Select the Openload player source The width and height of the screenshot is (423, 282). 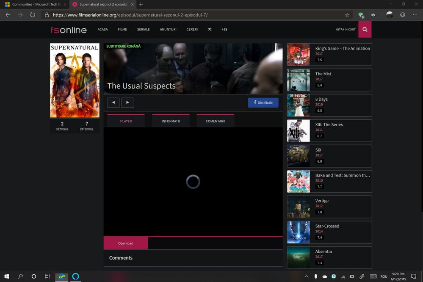[x=125, y=243]
